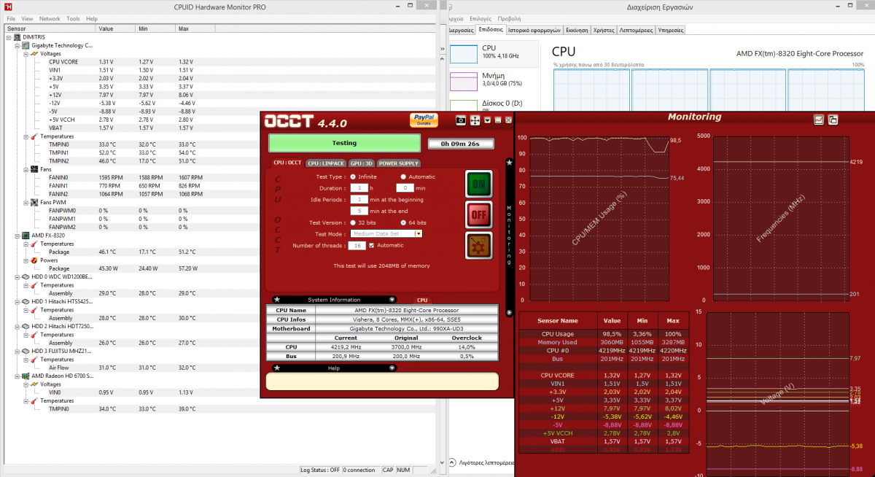Screen dimensions: 875x477
Task: Collapse the Voltages group under Gigabyte
Action: pos(26,54)
